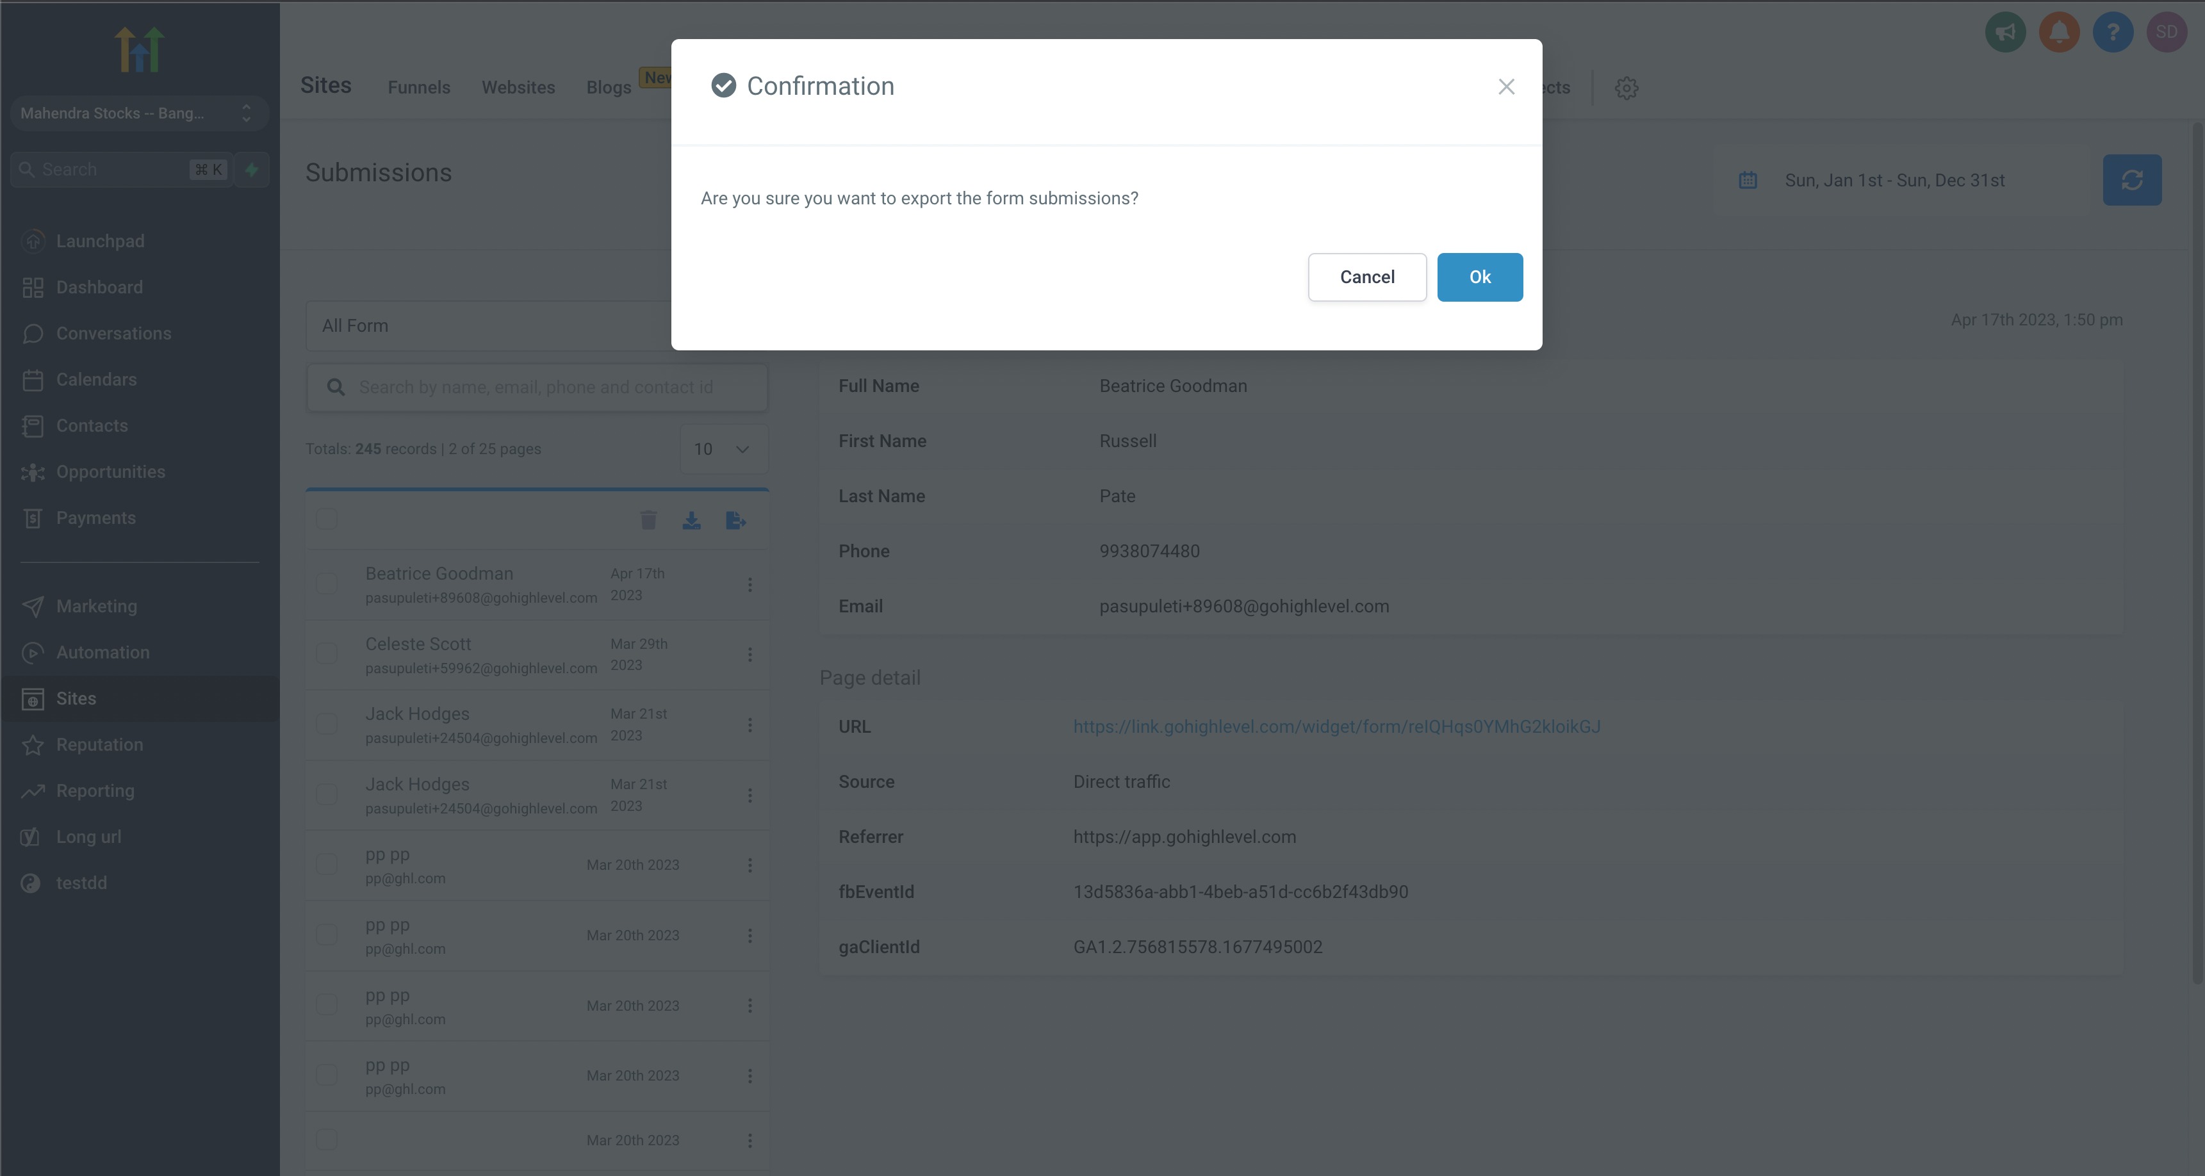The image size is (2205, 1176).
Task: Click the export submissions file icon
Action: pos(735,520)
